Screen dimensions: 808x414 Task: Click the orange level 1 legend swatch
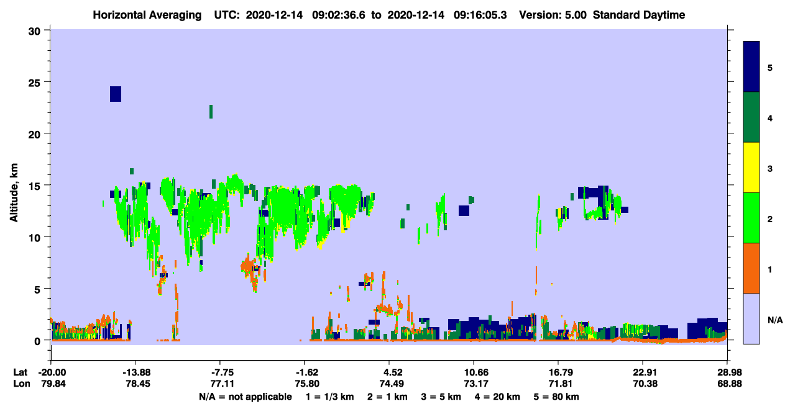751,268
